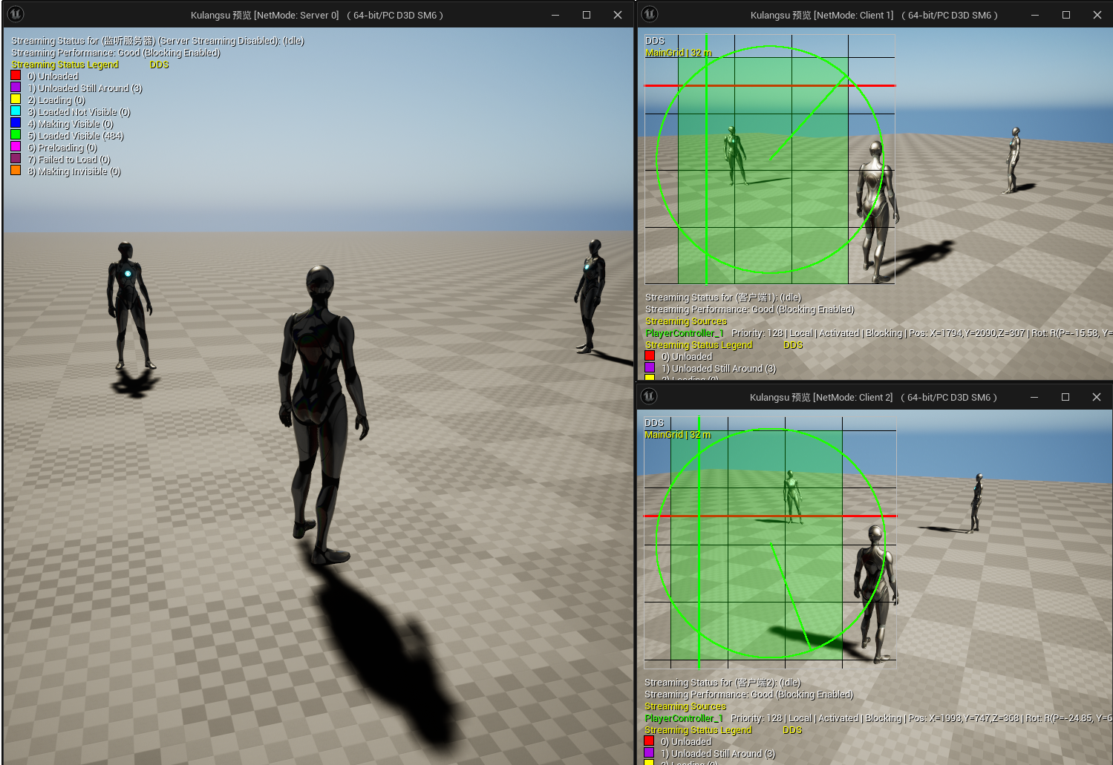Click distant mannequin in Client 1 viewport
1113x765 pixels.
coord(1013,160)
